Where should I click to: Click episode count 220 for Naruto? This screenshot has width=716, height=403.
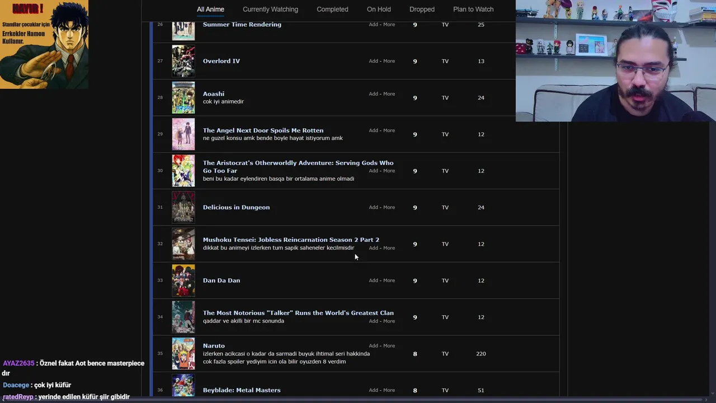tap(481, 354)
